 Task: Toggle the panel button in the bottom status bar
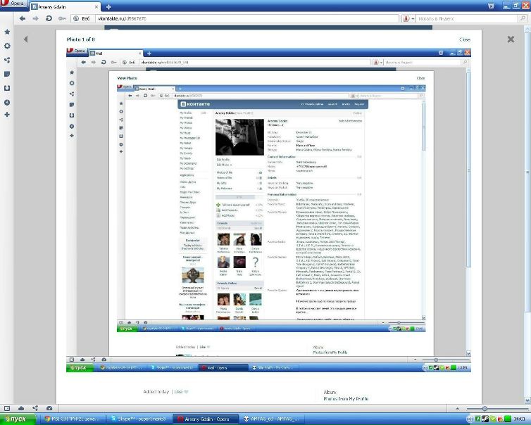pyautogui.click(x=7, y=408)
